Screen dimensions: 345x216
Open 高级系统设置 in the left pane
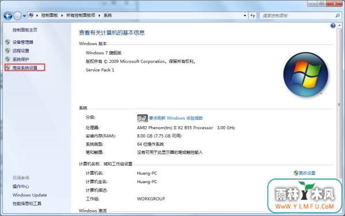pos(25,67)
